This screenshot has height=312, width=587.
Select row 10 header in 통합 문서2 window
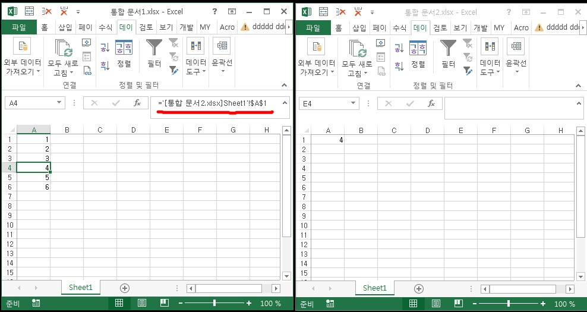(304, 225)
